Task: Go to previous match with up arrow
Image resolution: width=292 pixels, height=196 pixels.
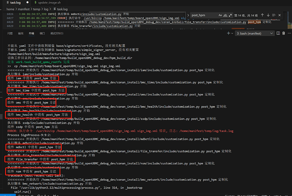Action: click(262, 15)
